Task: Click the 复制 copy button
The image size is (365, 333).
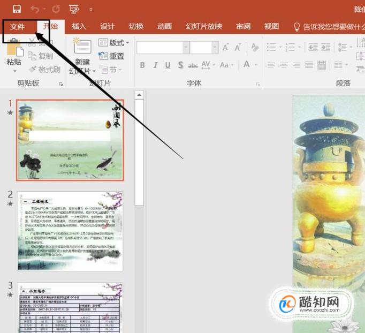Action: click(x=41, y=56)
